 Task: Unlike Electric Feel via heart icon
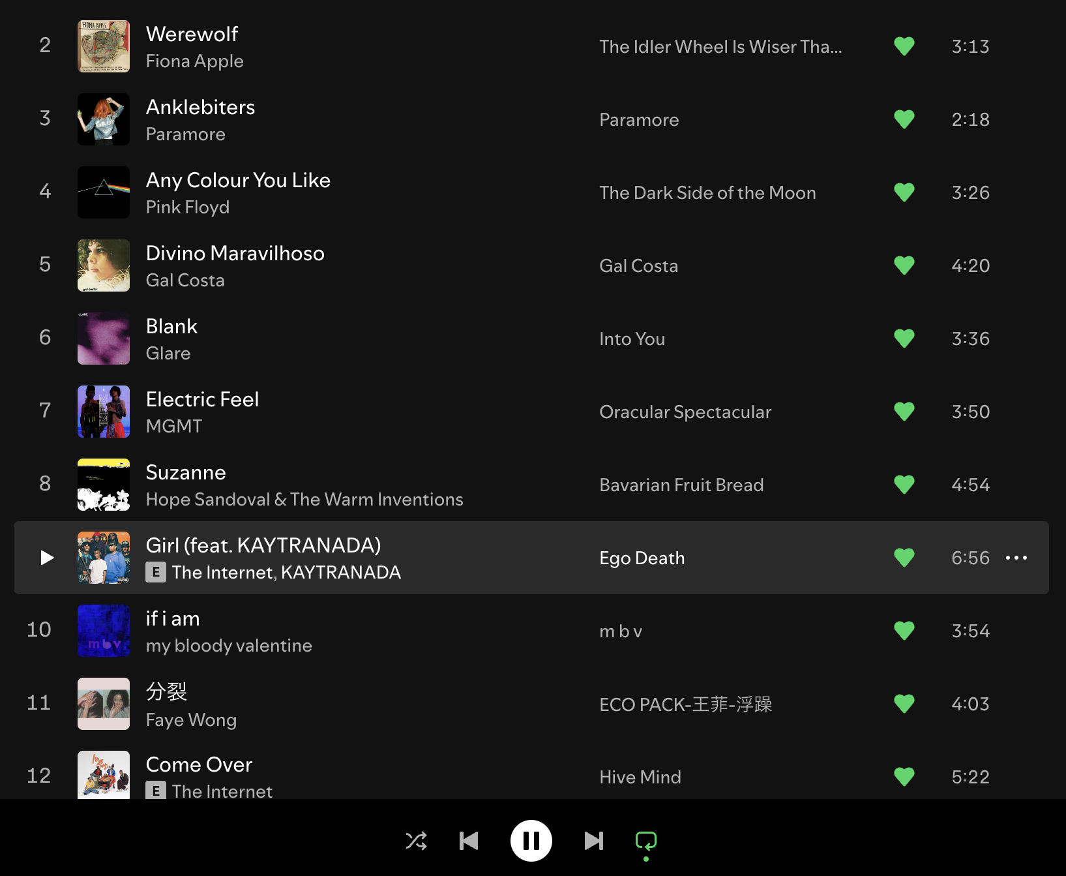click(x=904, y=412)
